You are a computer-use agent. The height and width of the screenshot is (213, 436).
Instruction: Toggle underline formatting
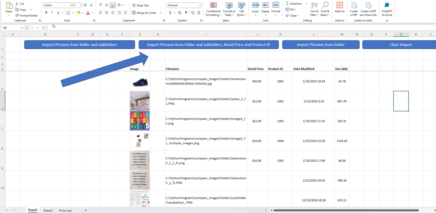(58, 12)
